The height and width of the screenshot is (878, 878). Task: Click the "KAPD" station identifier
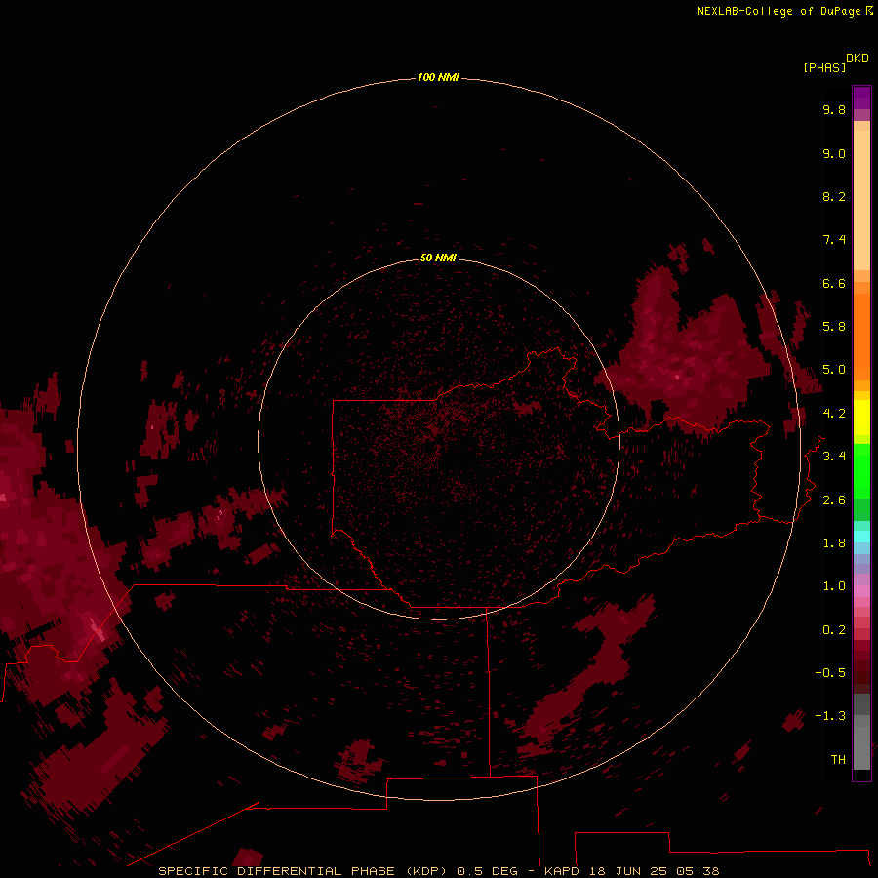click(562, 871)
